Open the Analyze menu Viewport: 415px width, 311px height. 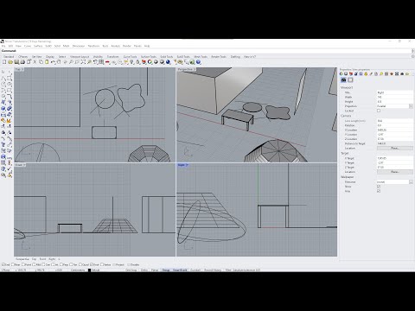[116, 46]
